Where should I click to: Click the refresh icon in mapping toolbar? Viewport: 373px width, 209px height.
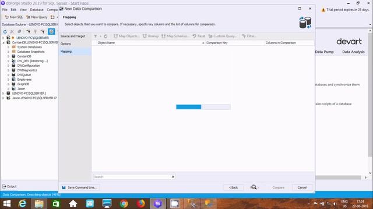105,36
